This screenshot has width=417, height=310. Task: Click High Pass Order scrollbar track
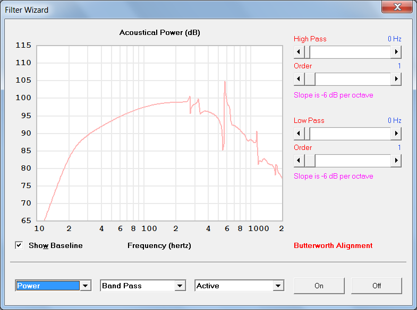pos(353,79)
